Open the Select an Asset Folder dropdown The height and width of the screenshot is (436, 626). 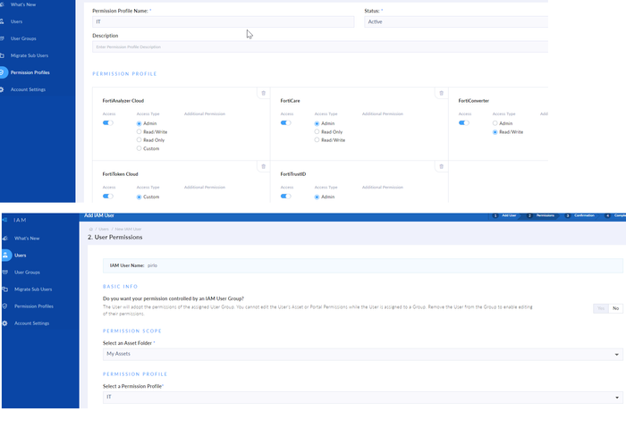363,354
